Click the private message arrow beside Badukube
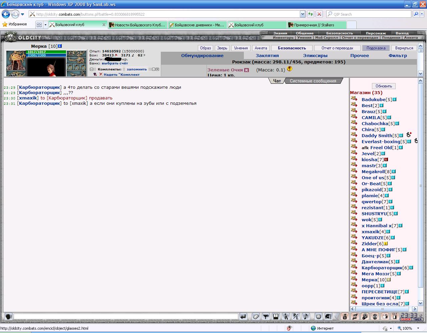427x333 pixels. point(354,99)
